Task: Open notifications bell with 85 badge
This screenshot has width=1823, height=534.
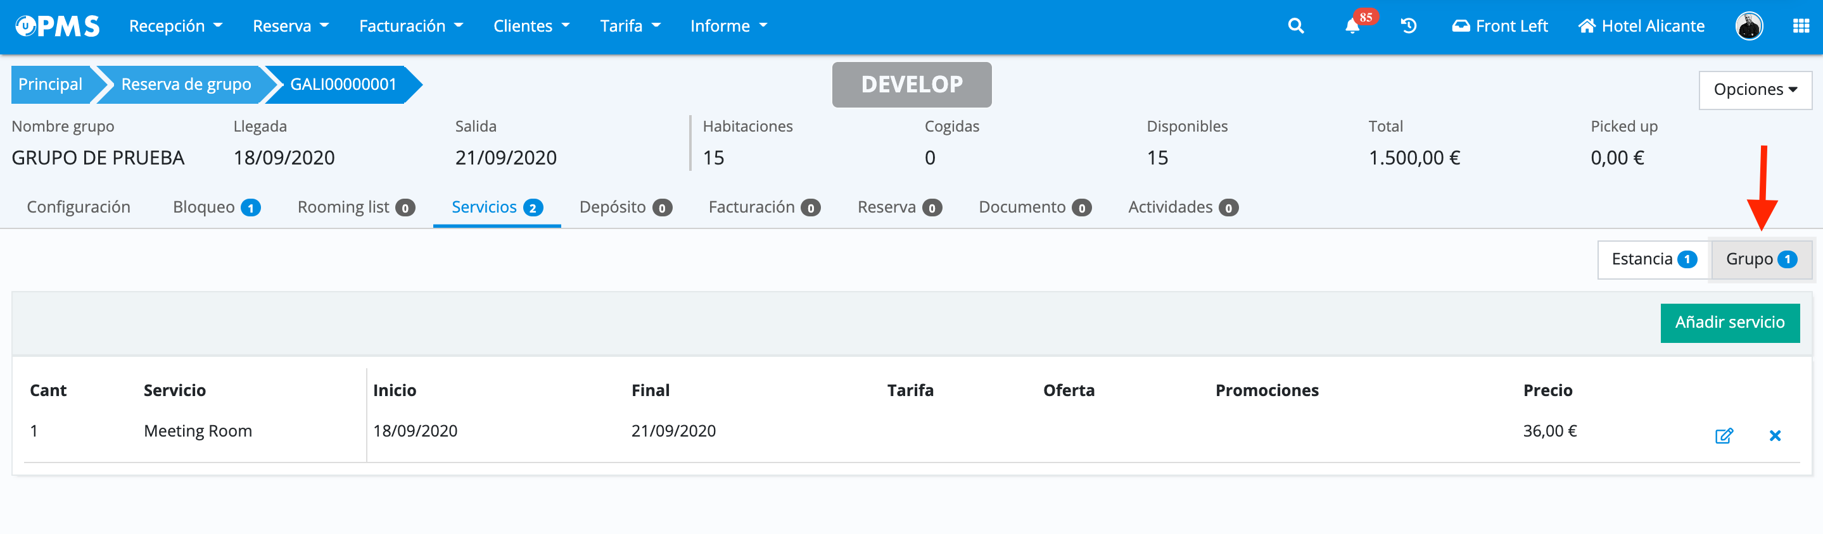Action: (x=1352, y=26)
